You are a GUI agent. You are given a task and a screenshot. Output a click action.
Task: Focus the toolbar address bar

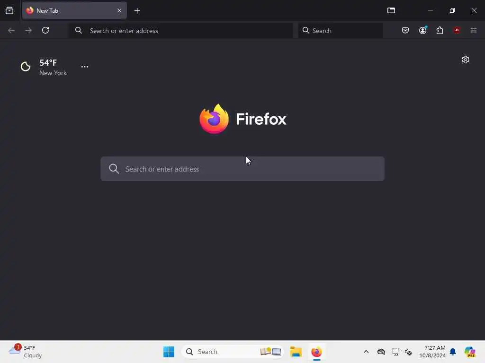tap(180, 31)
